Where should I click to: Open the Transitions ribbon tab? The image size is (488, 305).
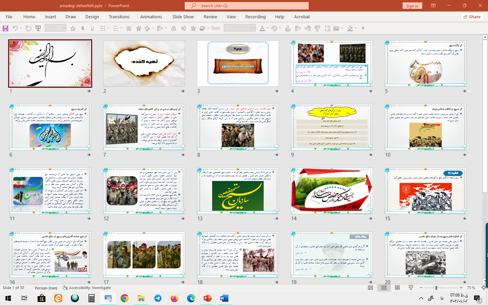coord(119,17)
